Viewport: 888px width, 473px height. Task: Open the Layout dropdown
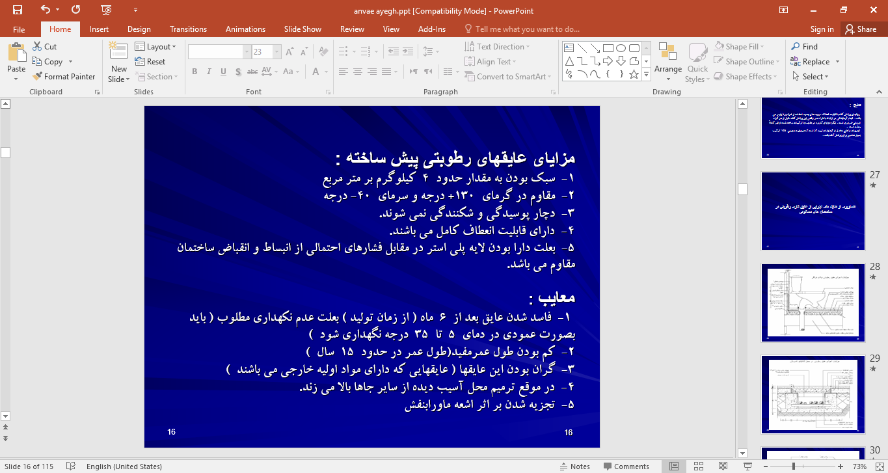click(x=156, y=47)
